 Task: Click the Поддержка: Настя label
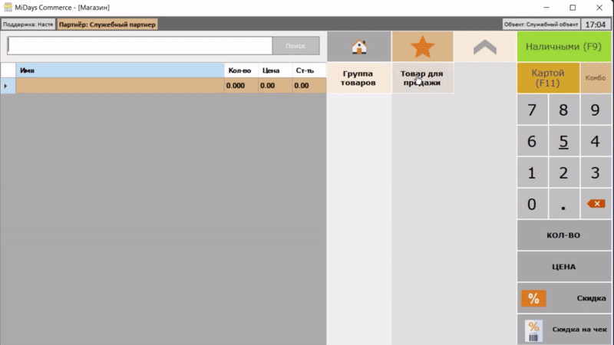(x=28, y=25)
